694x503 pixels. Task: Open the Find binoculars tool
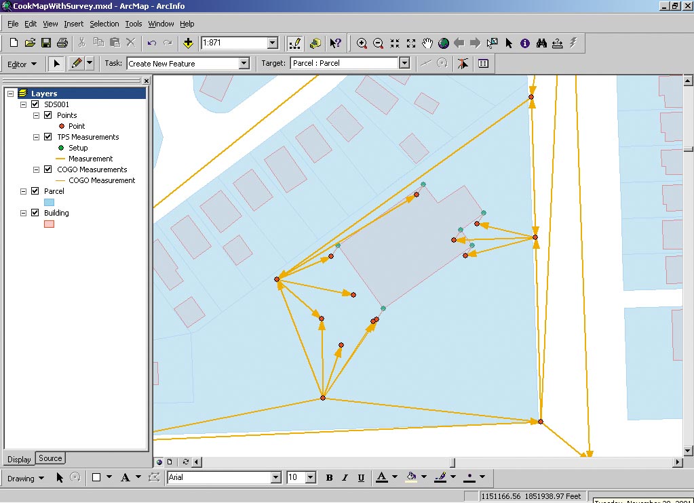pyautogui.click(x=541, y=43)
